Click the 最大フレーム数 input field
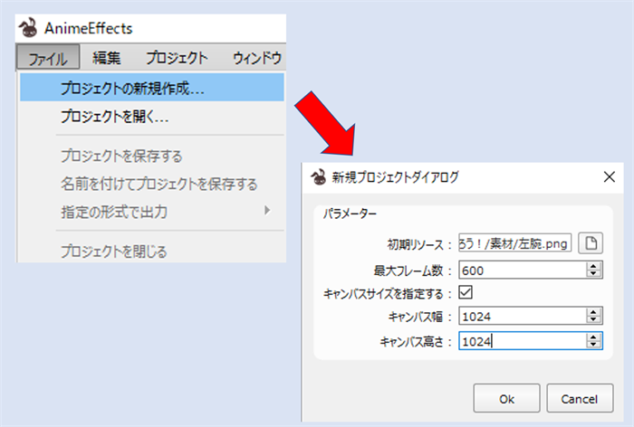634x427 pixels. click(x=523, y=270)
